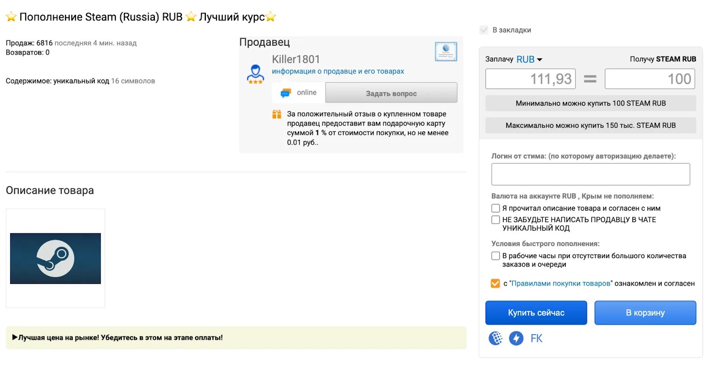Click the online chat bubble icon
The height and width of the screenshot is (365, 710).
(x=285, y=93)
